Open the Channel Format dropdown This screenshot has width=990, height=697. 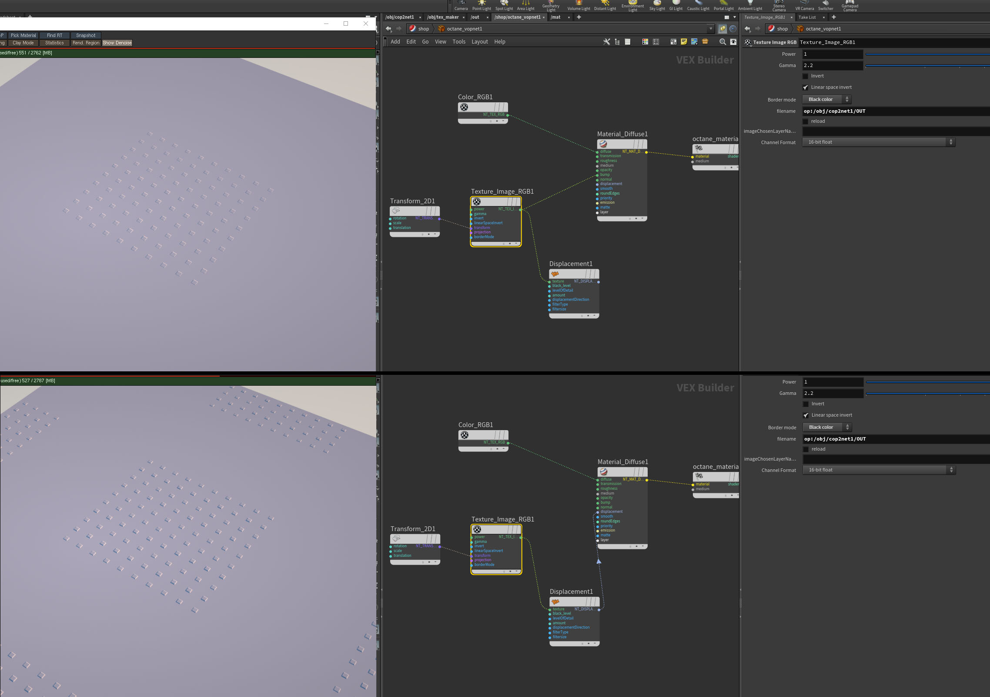[878, 142]
